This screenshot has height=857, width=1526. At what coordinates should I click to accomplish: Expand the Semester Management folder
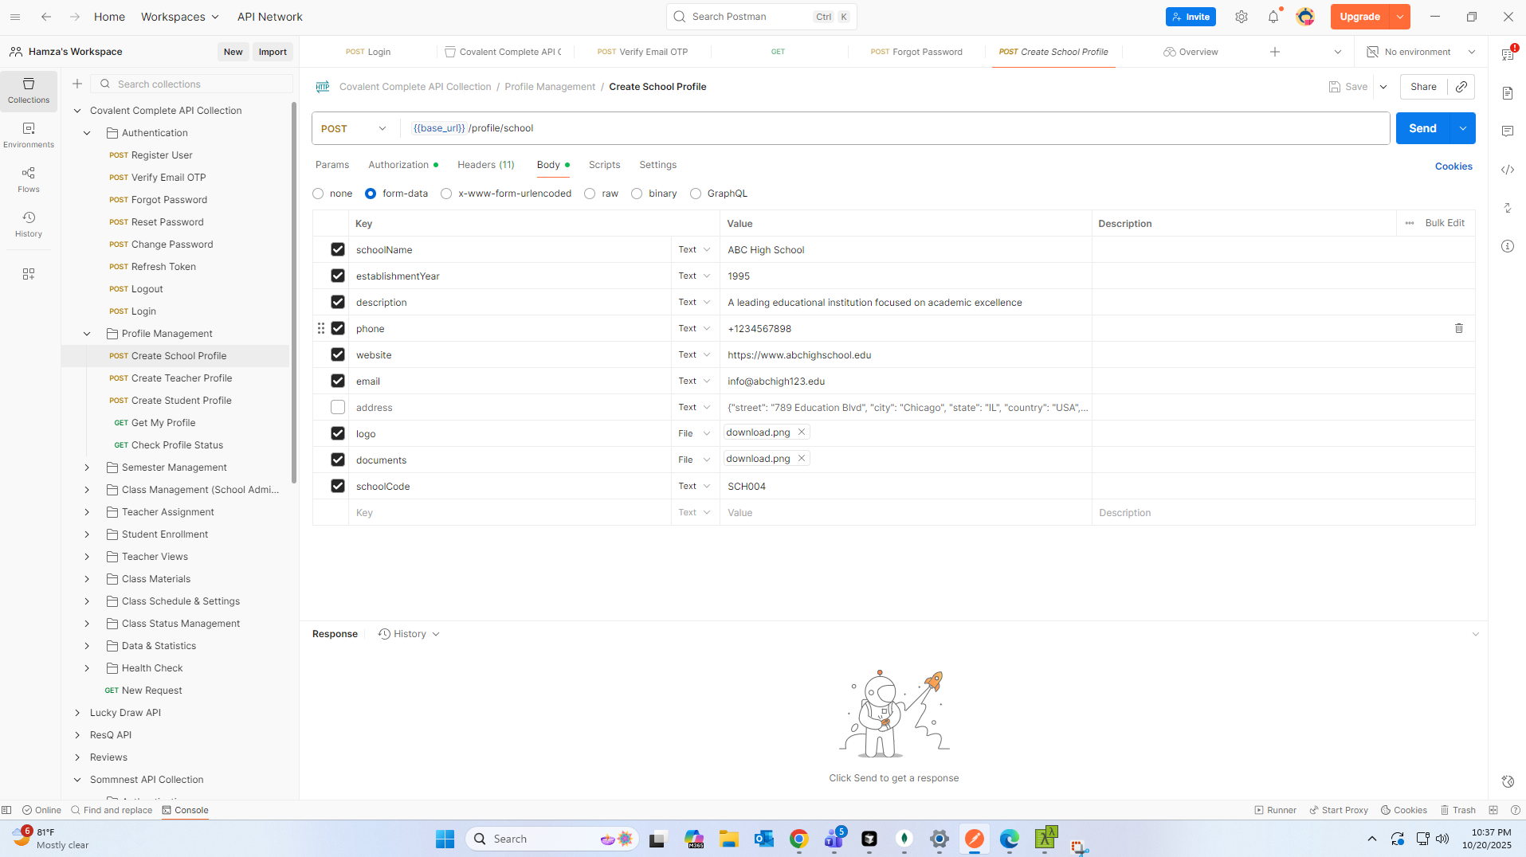87,468
